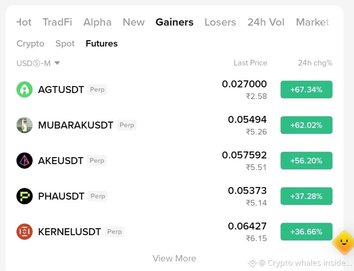This screenshot has width=354, height=271.
Task: Click the KERNELUSDT red coin icon
Action: (x=24, y=231)
